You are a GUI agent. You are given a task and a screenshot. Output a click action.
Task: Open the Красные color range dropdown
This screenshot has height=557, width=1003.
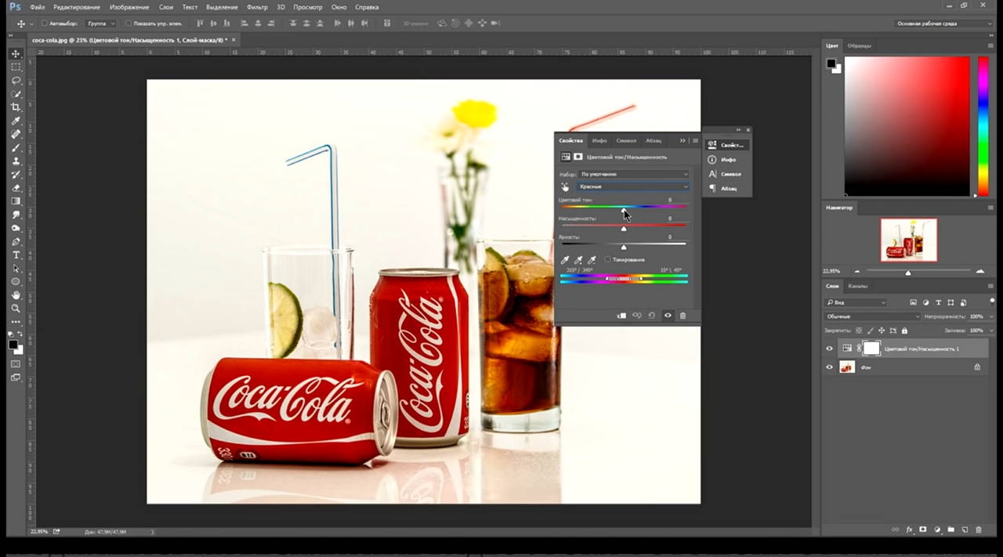pyautogui.click(x=633, y=186)
